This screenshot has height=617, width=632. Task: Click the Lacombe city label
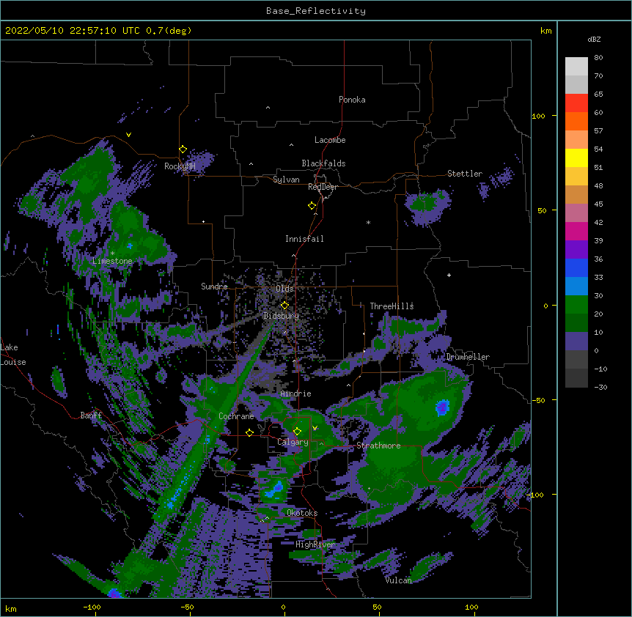[330, 140]
